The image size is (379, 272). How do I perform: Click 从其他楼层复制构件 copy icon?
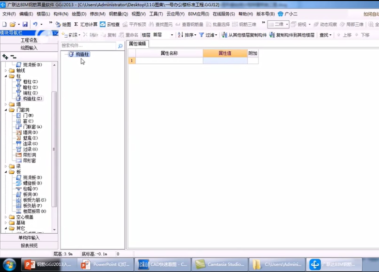(243, 35)
